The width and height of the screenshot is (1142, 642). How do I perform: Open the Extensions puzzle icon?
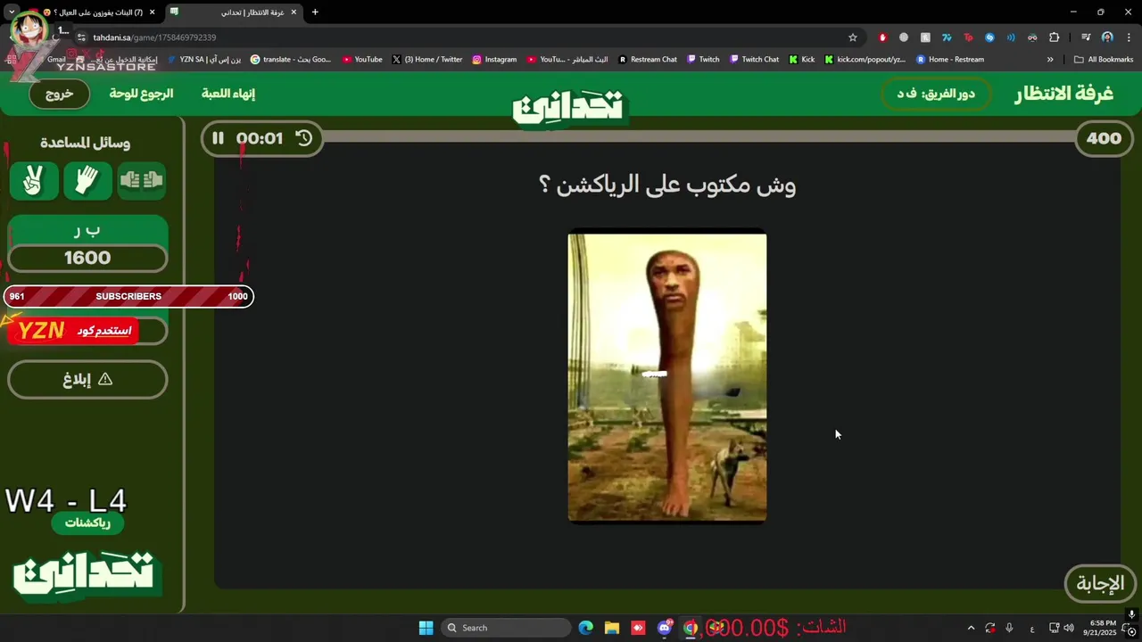pyautogui.click(x=1055, y=37)
